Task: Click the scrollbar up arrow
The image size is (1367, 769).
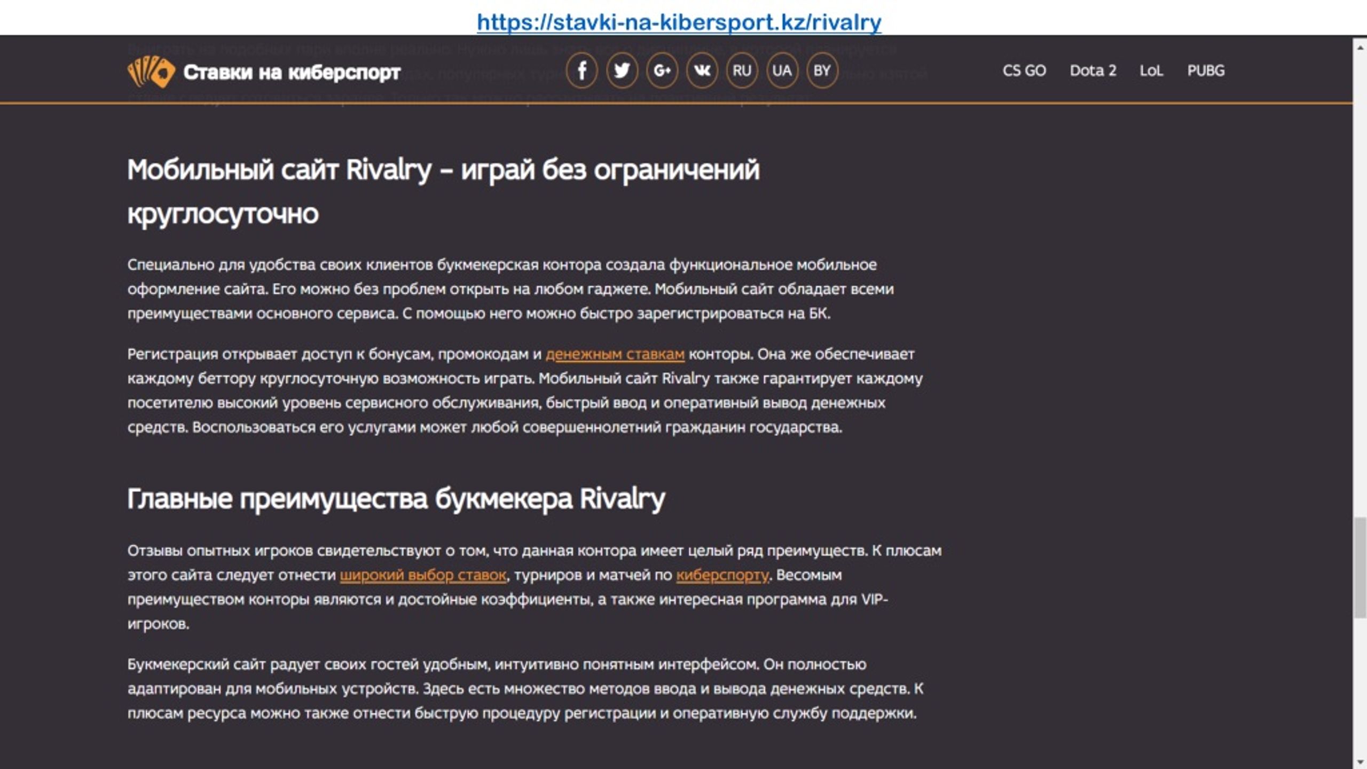Action: click(x=1360, y=48)
